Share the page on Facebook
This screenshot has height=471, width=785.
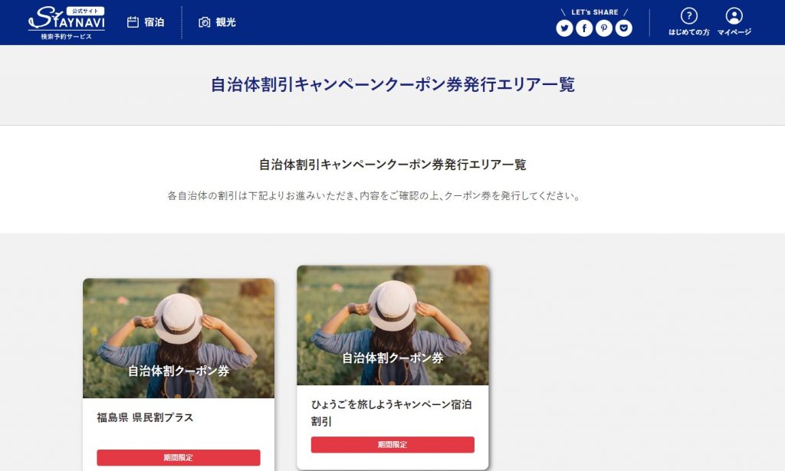click(584, 28)
